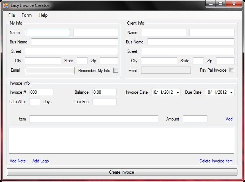Viewport: 245px width, 182px height.
Task: Click the Client Info State field
Action: pos(198,61)
